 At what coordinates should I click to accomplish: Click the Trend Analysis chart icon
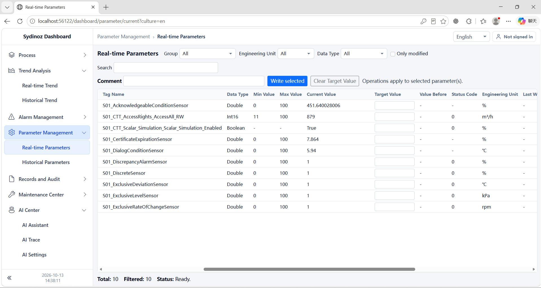[12, 70]
